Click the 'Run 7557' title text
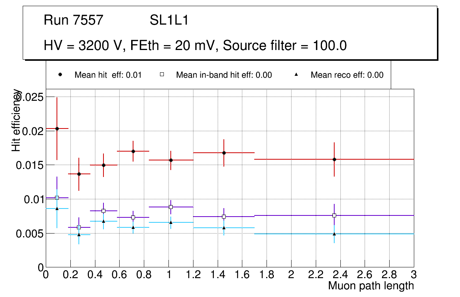 (x=73, y=20)
